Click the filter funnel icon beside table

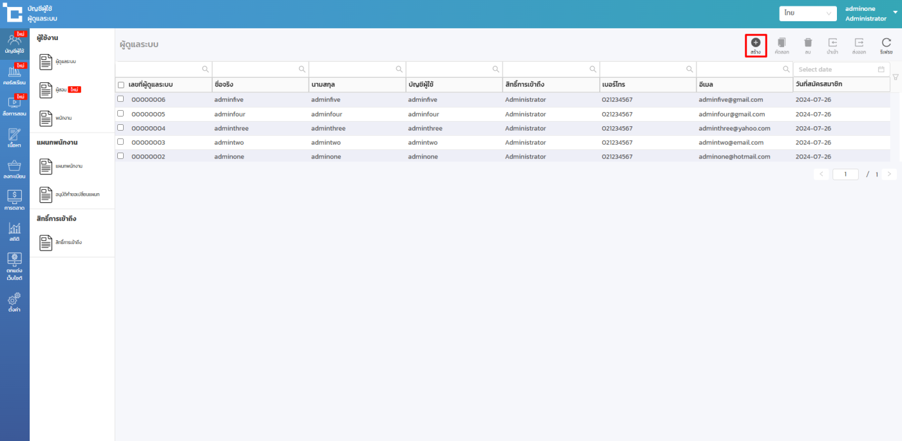pyautogui.click(x=896, y=77)
